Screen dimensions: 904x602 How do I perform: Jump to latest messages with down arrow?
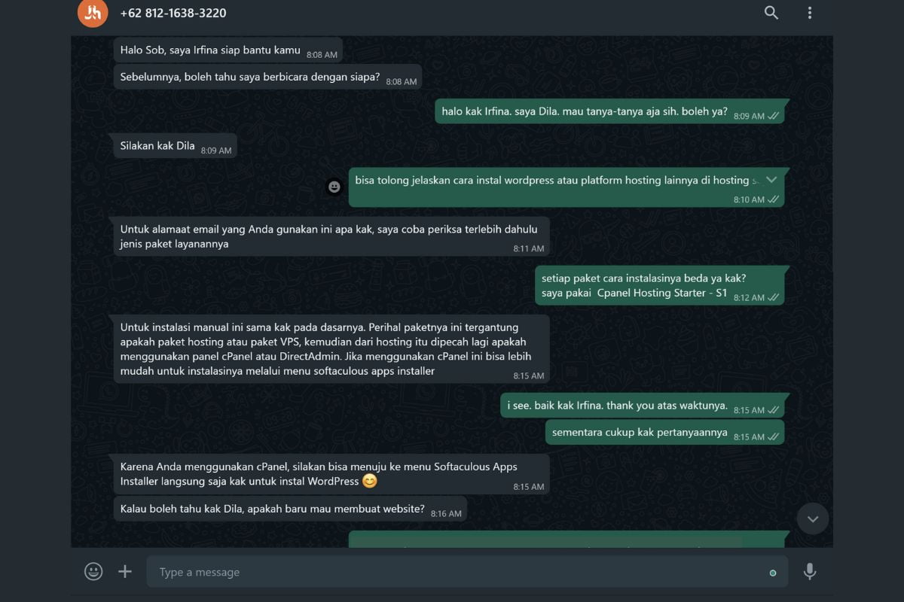pos(813,518)
